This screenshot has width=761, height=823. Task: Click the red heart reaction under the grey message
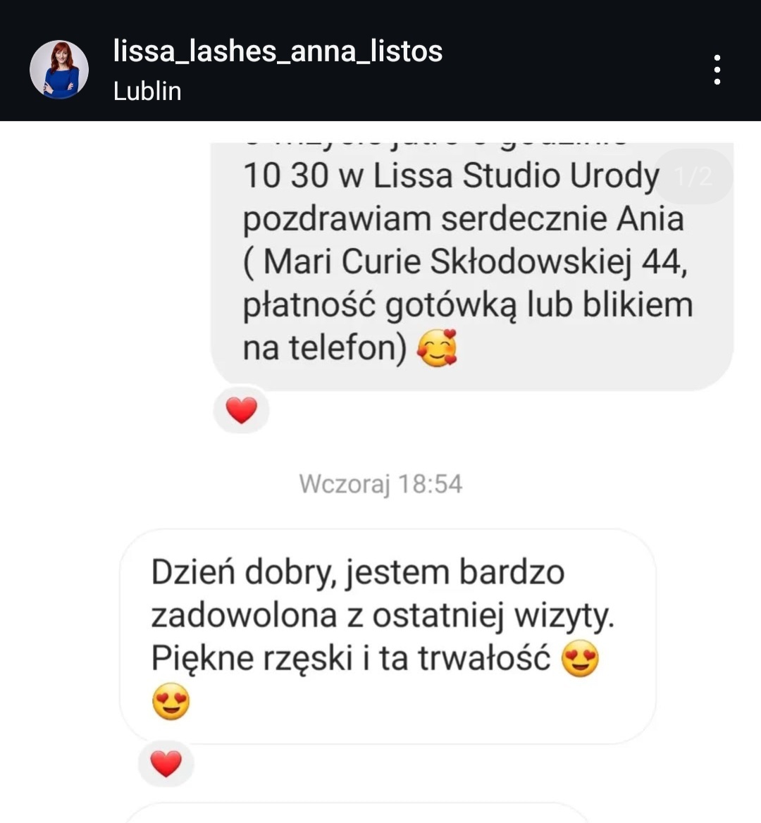click(242, 410)
